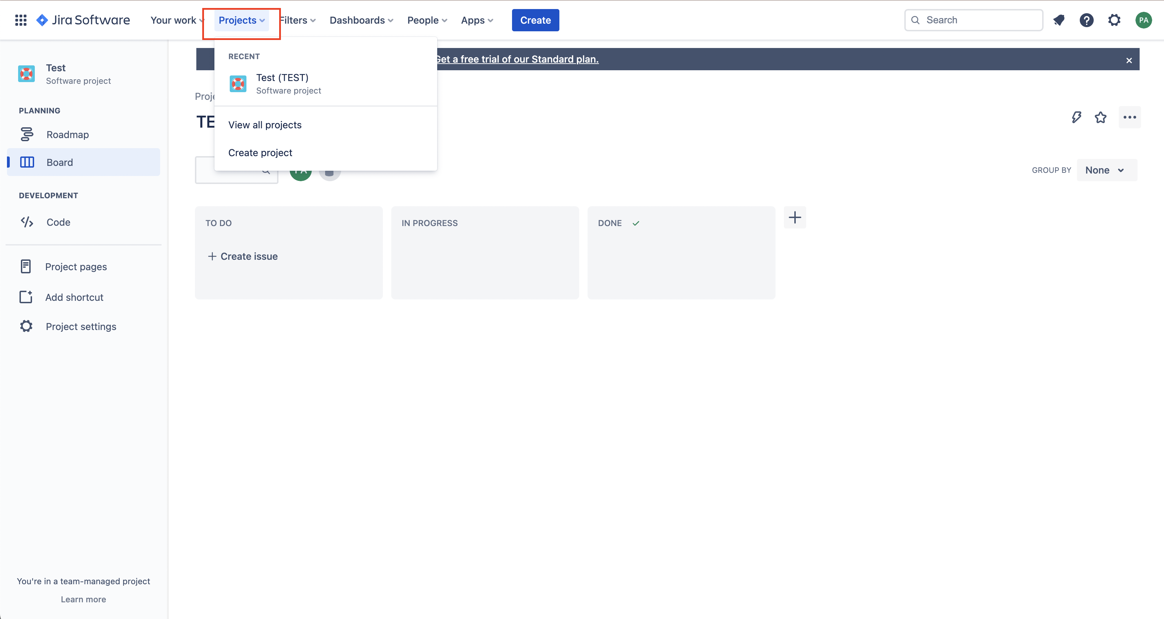Open Roadmap in the sidebar
Image resolution: width=1164 pixels, height=619 pixels.
pyautogui.click(x=84, y=135)
